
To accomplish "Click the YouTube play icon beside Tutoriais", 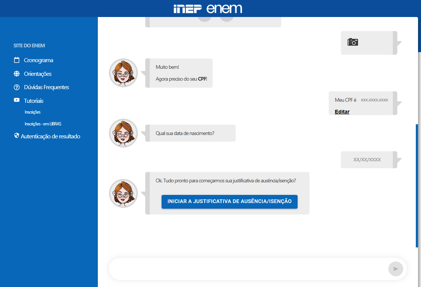I will coord(17,100).
